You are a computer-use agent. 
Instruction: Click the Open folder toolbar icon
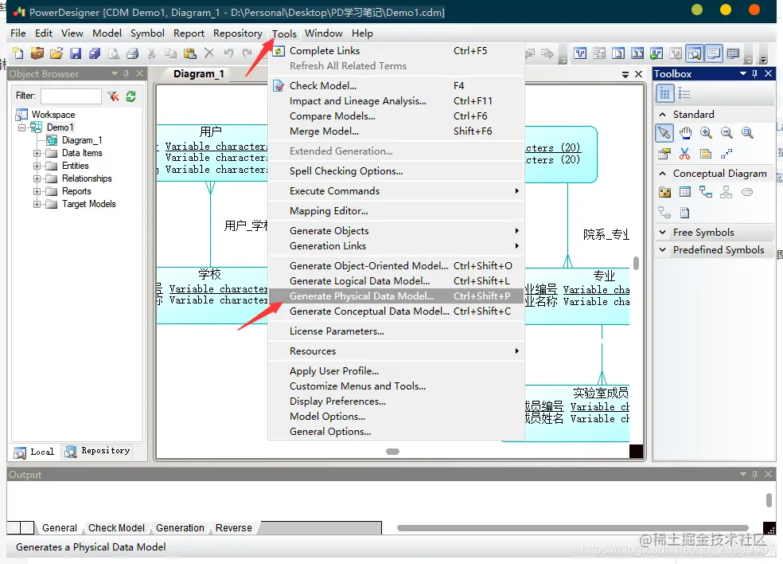[x=56, y=53]
